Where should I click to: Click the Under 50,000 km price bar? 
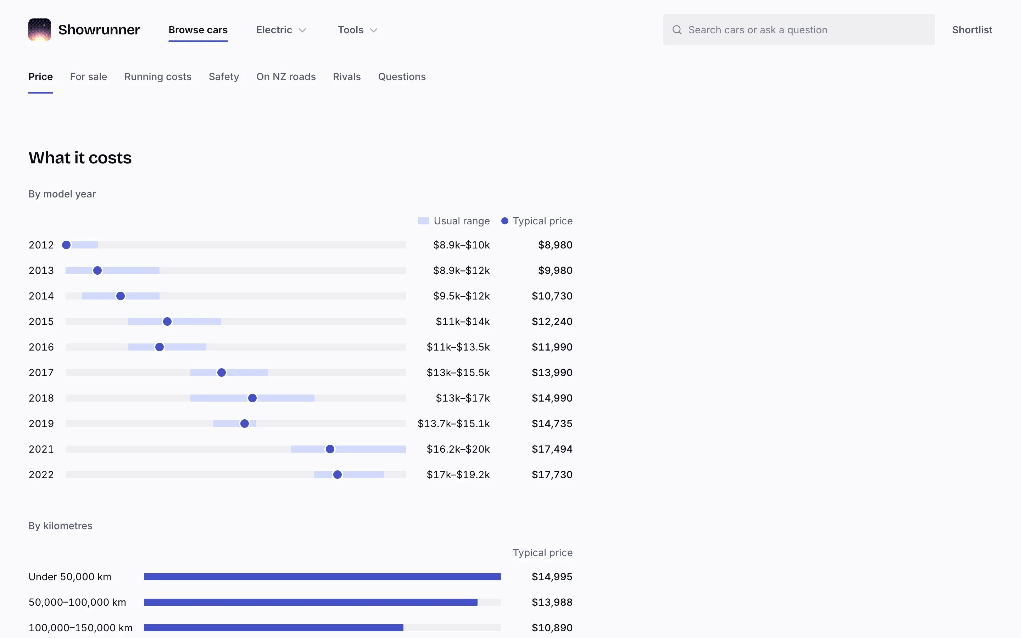[x=322, y=577]
